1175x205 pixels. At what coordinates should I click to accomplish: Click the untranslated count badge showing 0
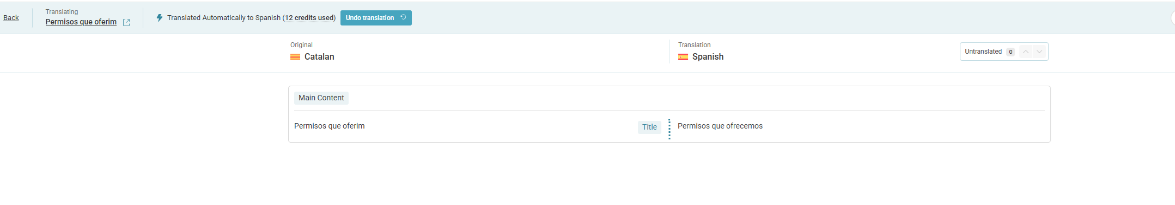[x=1010, y=52]
